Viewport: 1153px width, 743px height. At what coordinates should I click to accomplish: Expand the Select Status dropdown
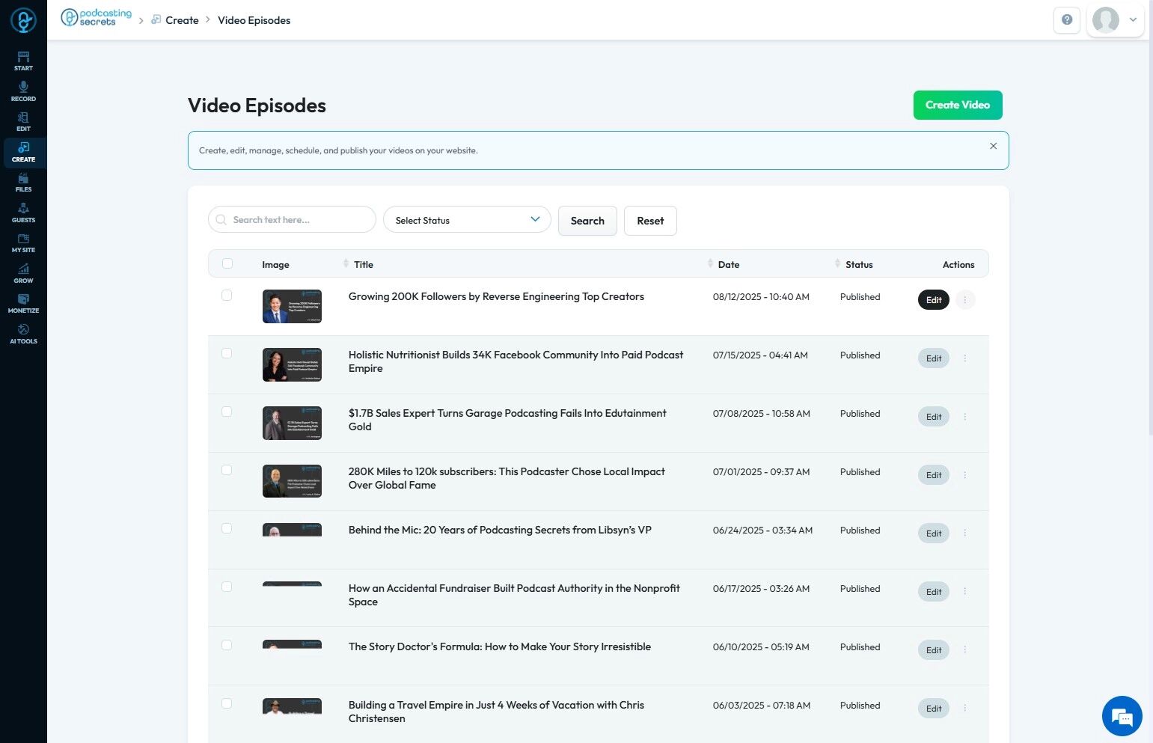coord(467,220)
